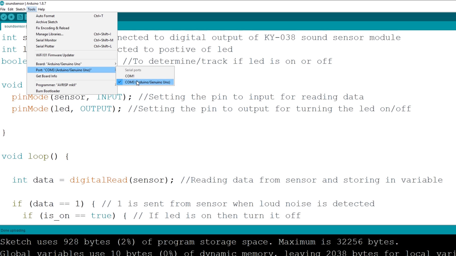Toggle the checked COM3 (Arduino/Genuino Uno) port
This screenshot has width=456, height=256.
[145, 82]
